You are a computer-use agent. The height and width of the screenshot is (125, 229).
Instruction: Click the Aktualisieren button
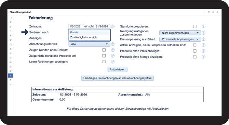118,69
